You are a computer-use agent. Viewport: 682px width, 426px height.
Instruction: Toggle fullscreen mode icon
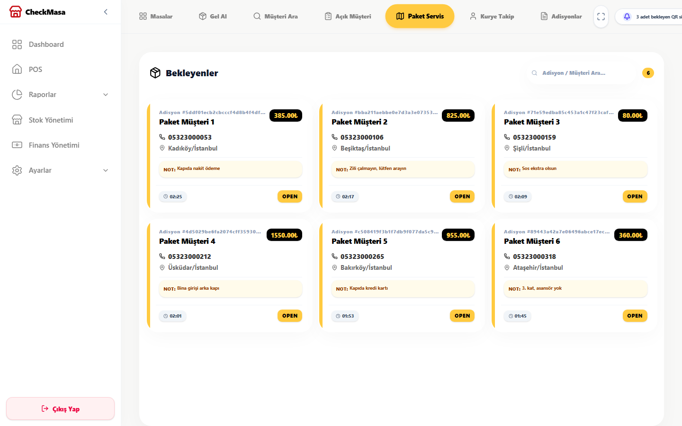(601, 17)
